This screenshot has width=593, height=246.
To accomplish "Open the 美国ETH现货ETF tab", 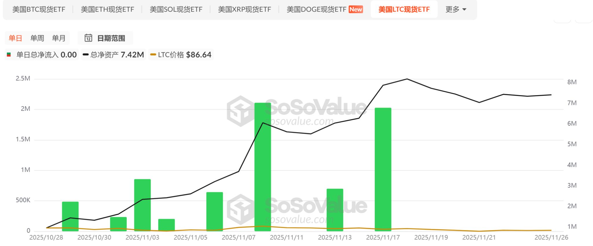I will (107, 9).
